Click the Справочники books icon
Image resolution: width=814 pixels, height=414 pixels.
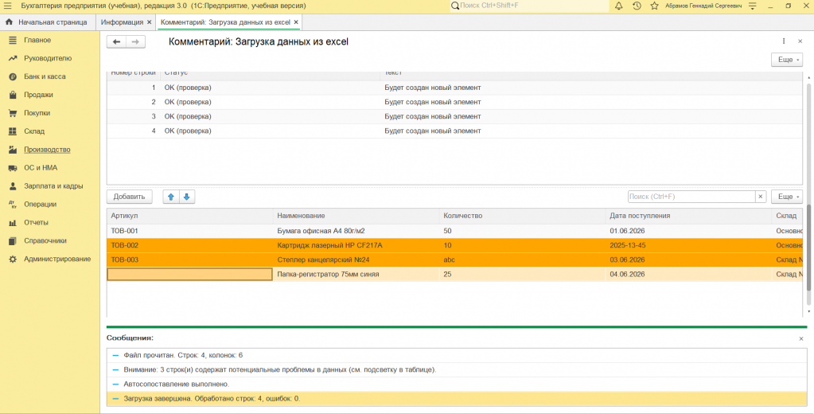(13, 240)
